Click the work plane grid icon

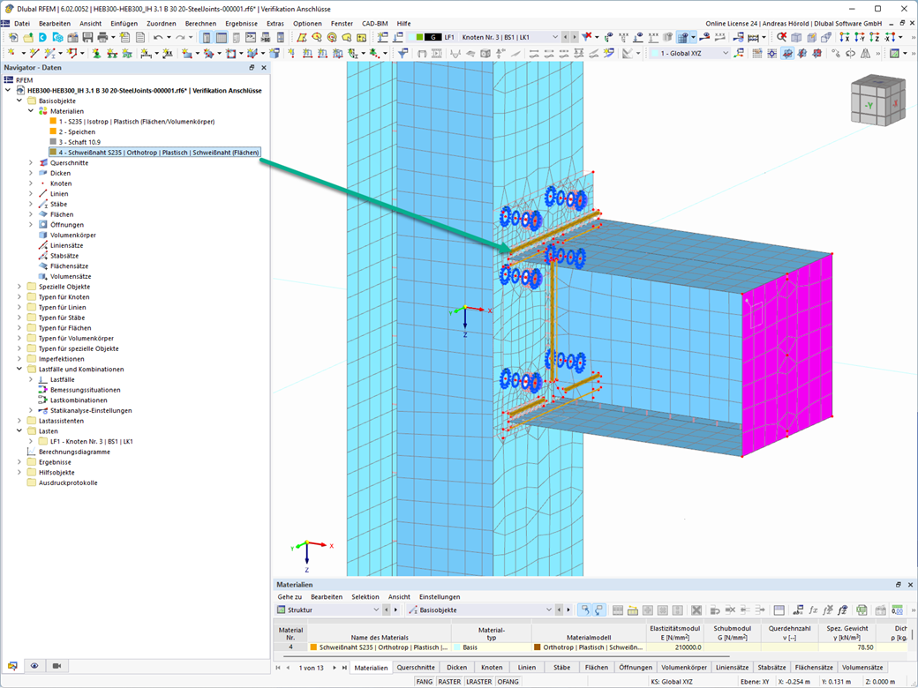coord(756,53)
